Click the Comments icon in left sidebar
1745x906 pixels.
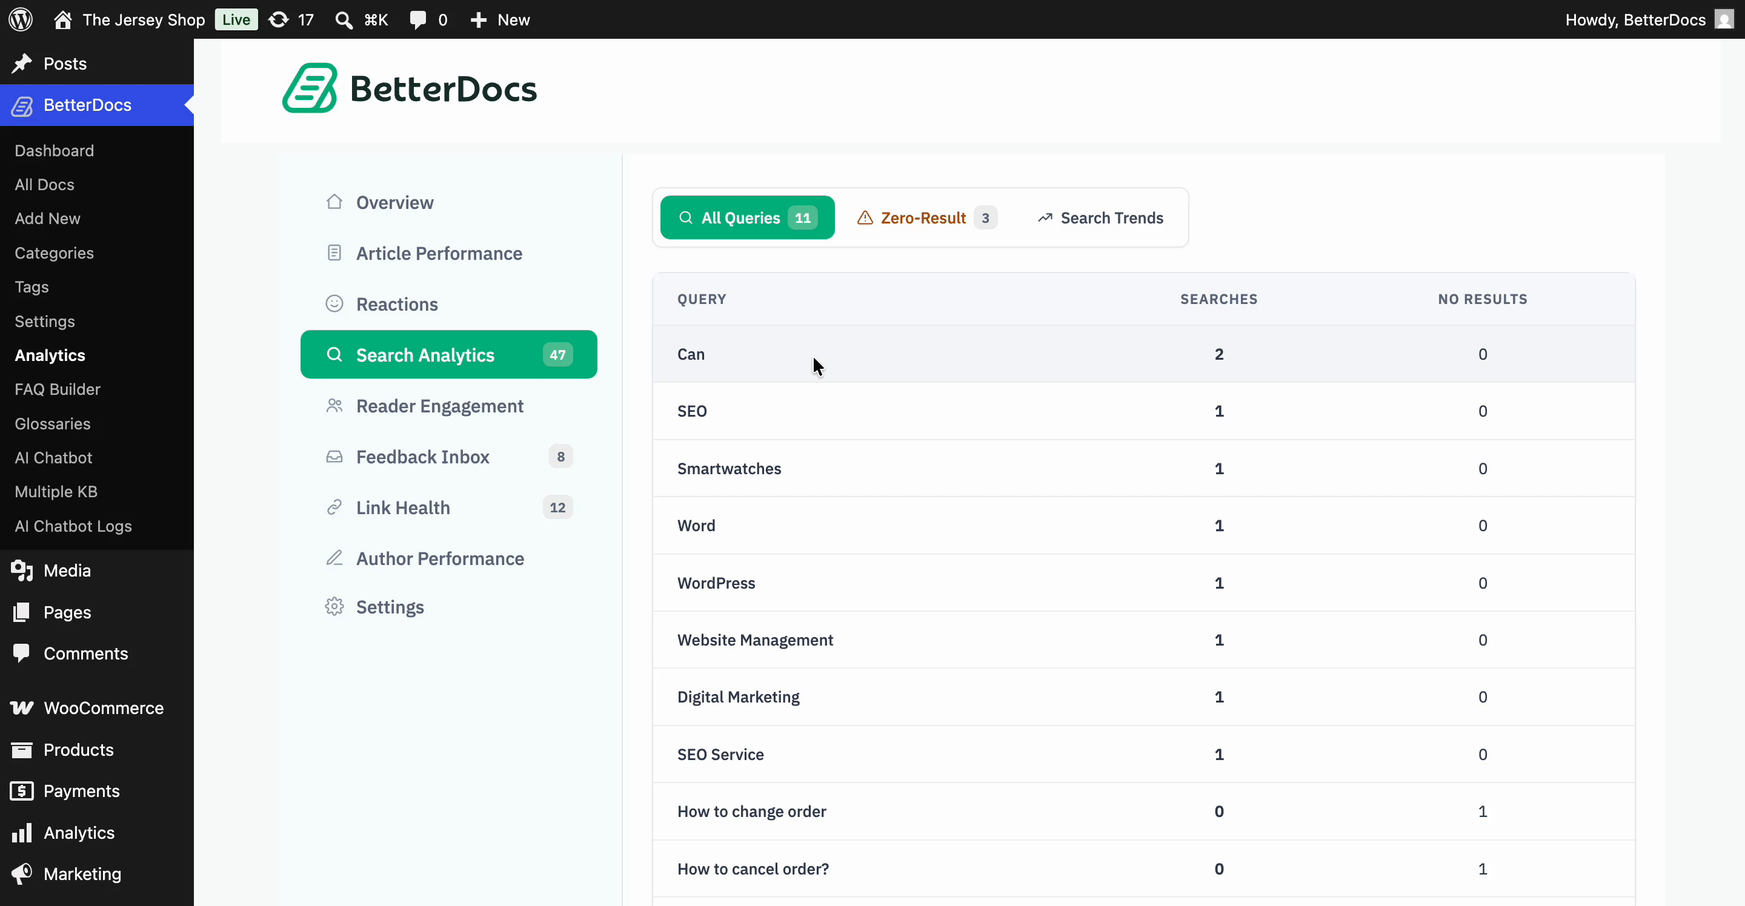tap(22, 653)
